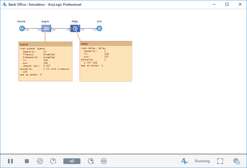
Task: Select the source block icon
Action: [x=22, y=28]
